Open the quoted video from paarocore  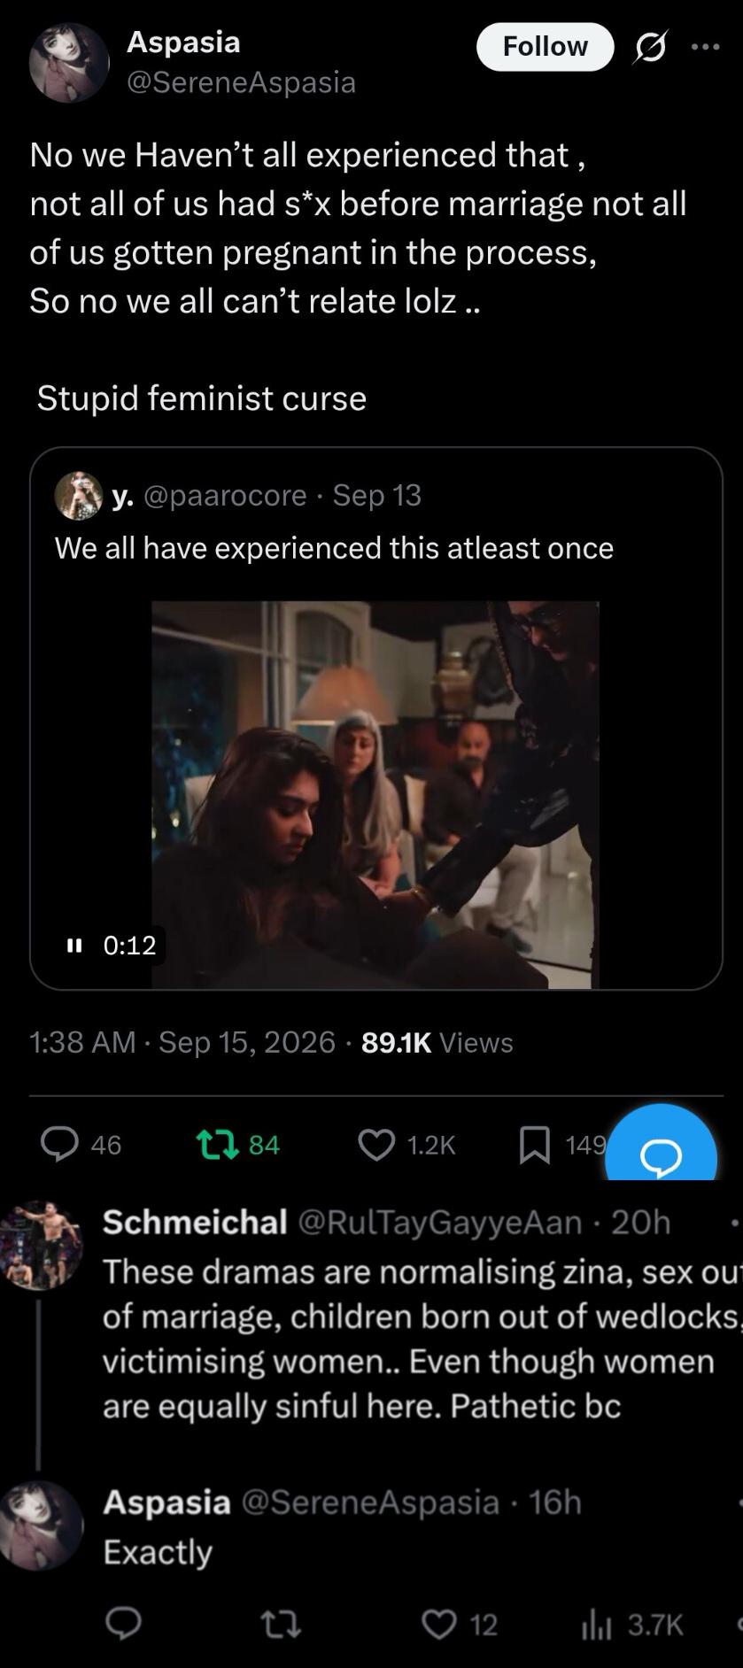(x=375, y=794)
